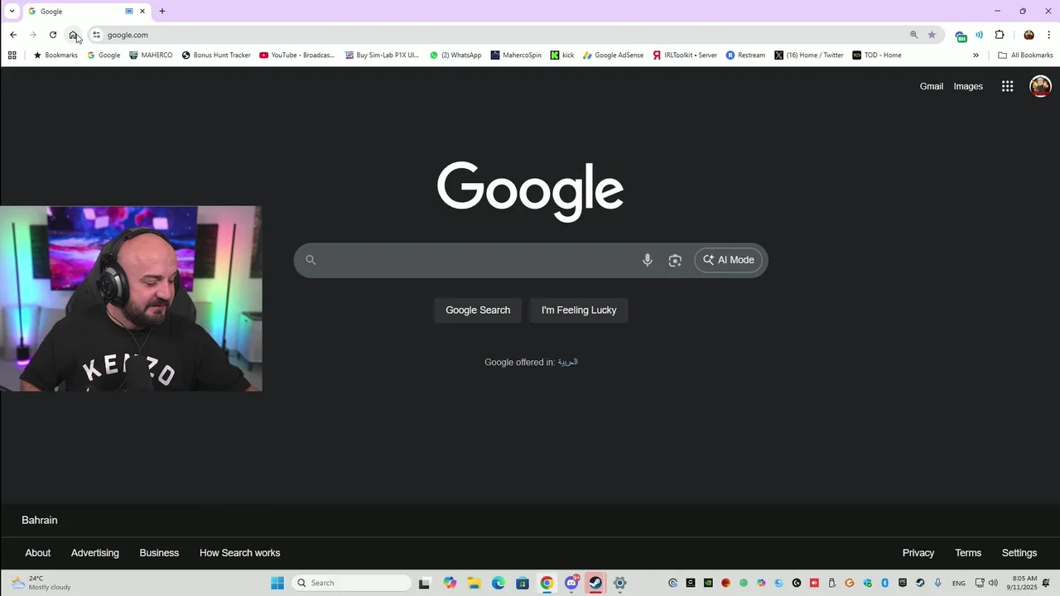Go to the browser home page
Screen dimensions: 1060x596
(x=73, y=35)
